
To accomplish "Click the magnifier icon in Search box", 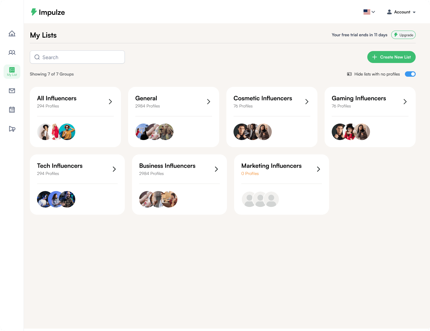I will click(x=37, y=57).
